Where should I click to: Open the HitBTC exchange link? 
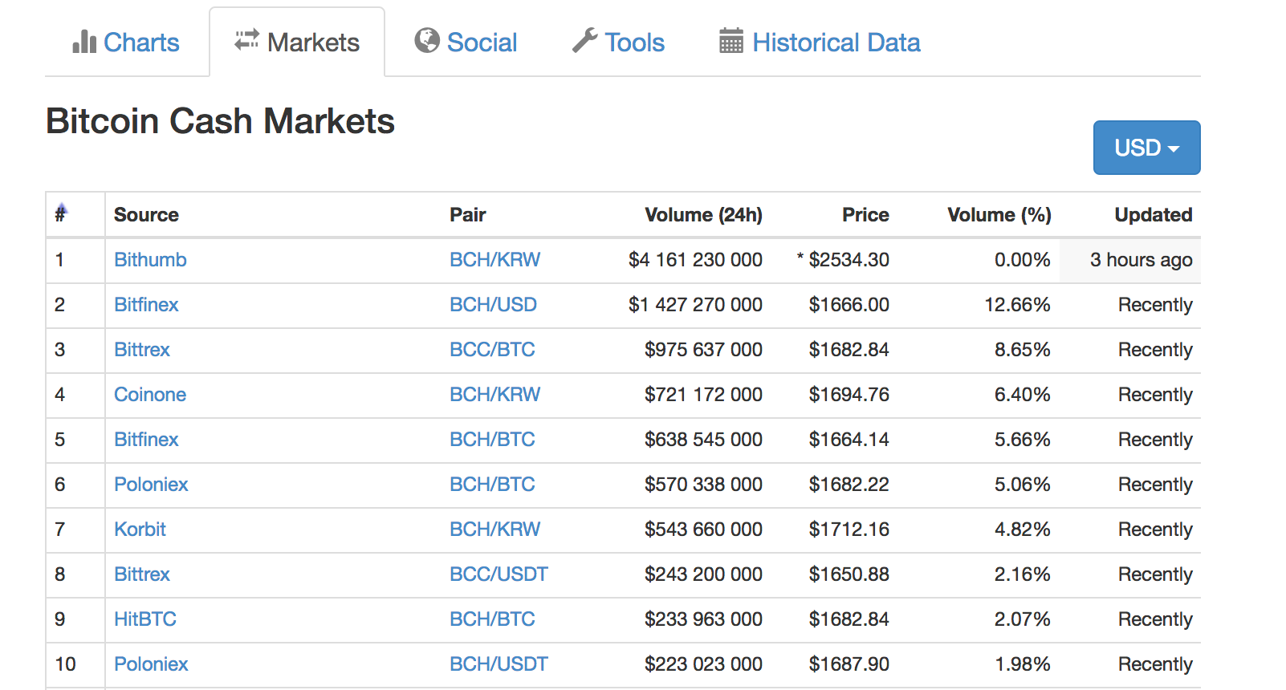click(145, 619)
